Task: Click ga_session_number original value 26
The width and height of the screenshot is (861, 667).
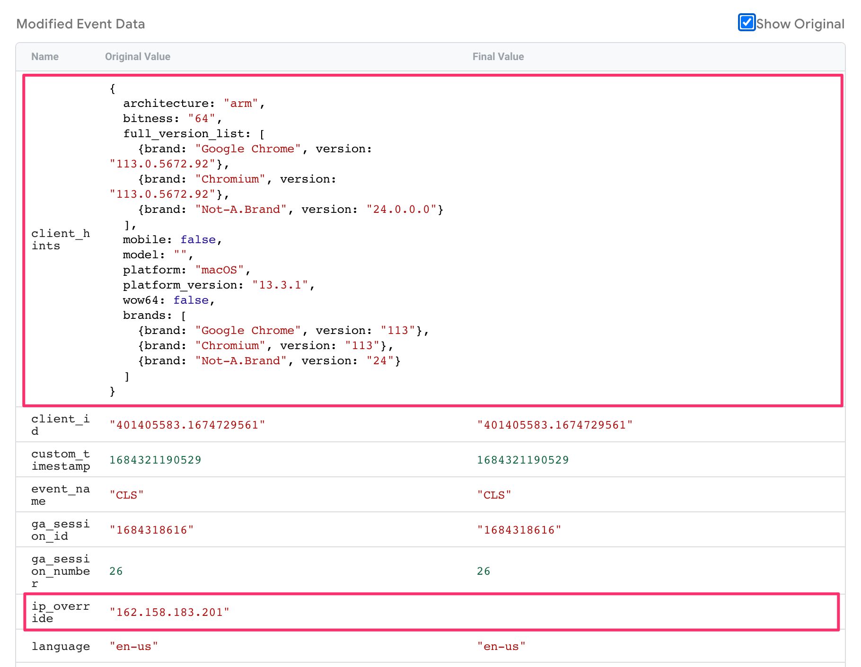Action: coord(116,571)
